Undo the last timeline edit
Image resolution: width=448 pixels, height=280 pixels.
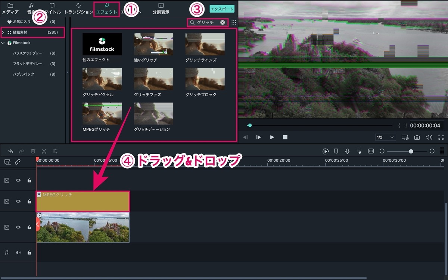[10, 151]
